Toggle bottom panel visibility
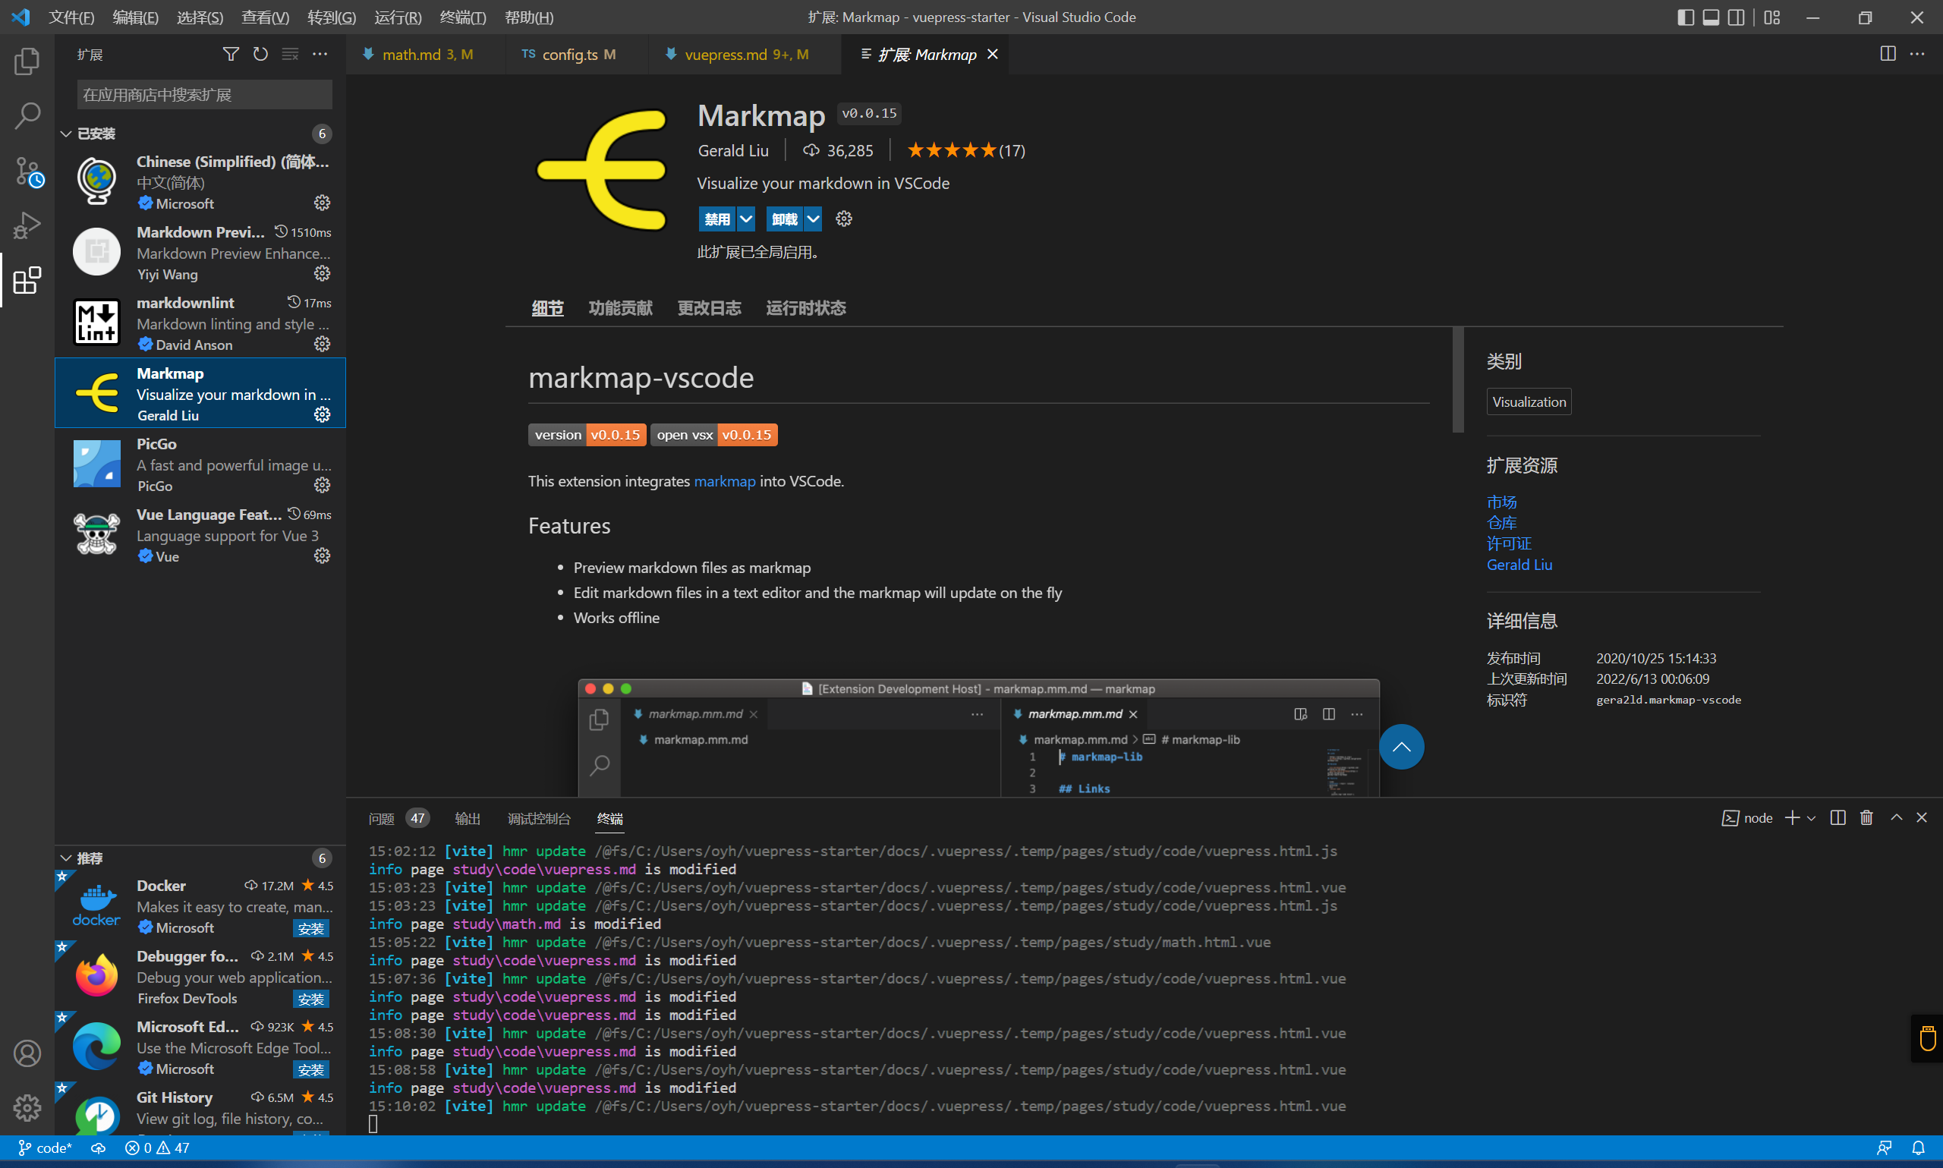Viewport: 1943px width, 1168px height. [1710, 17]
